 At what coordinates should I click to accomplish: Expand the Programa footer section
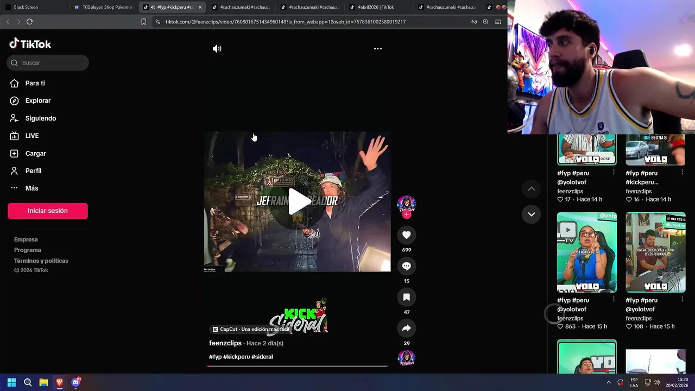(28, 250)
